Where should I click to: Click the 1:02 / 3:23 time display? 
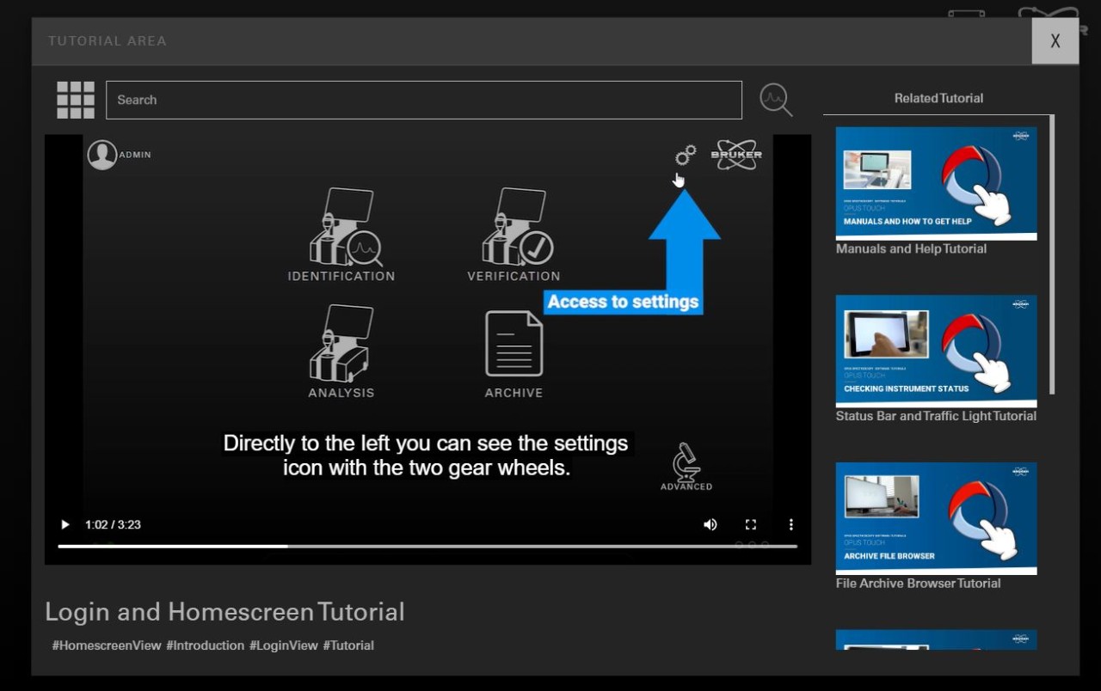coord(113,524)
